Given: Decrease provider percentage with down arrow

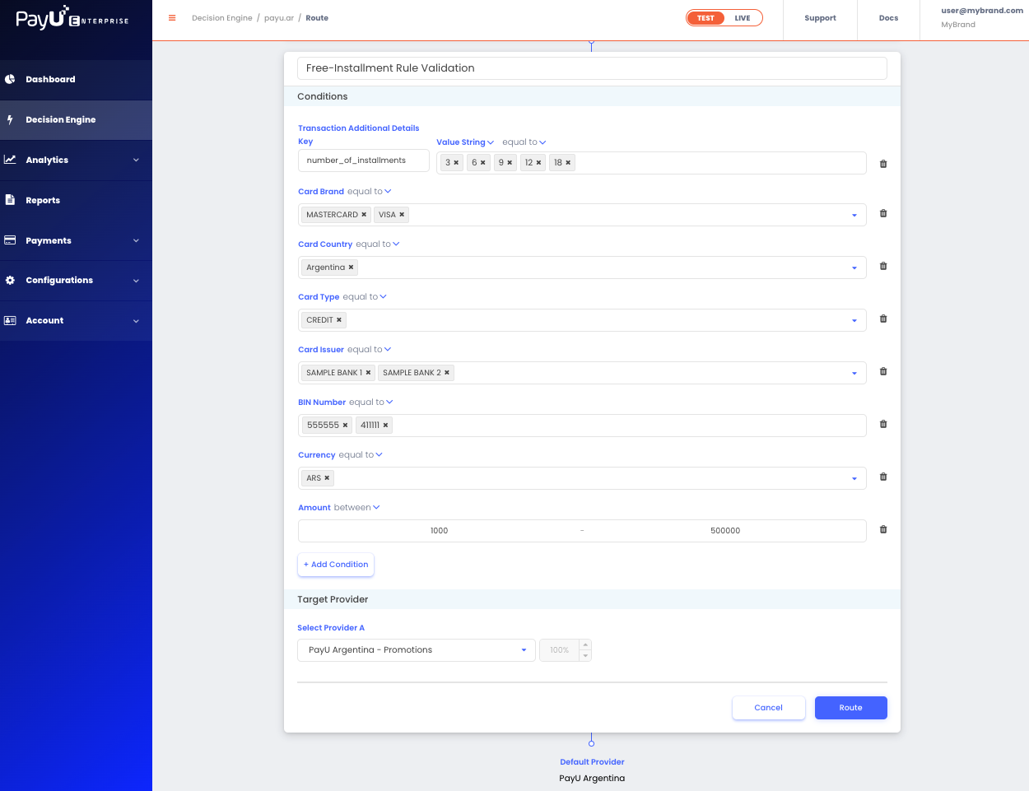Looking at the screenshot, I should point(585,656).
